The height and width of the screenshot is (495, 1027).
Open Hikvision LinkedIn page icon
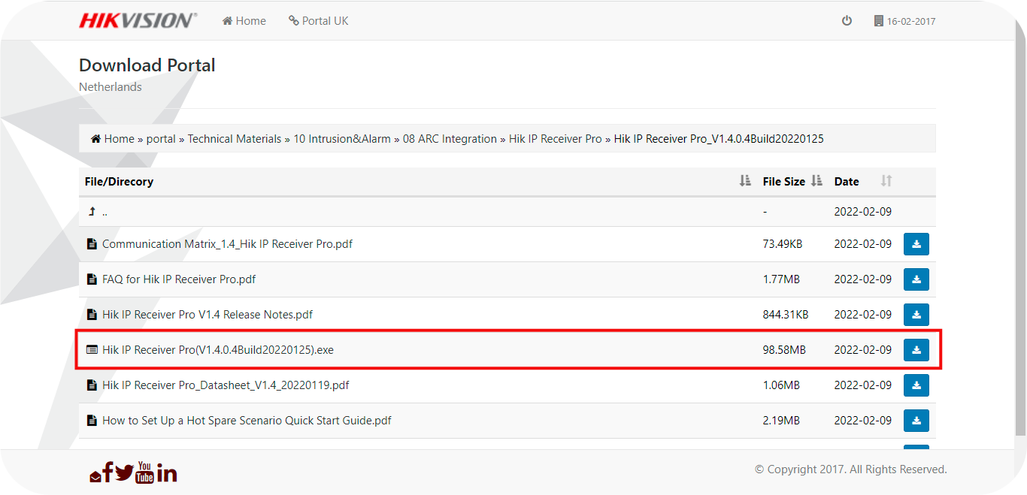point(167,472)
